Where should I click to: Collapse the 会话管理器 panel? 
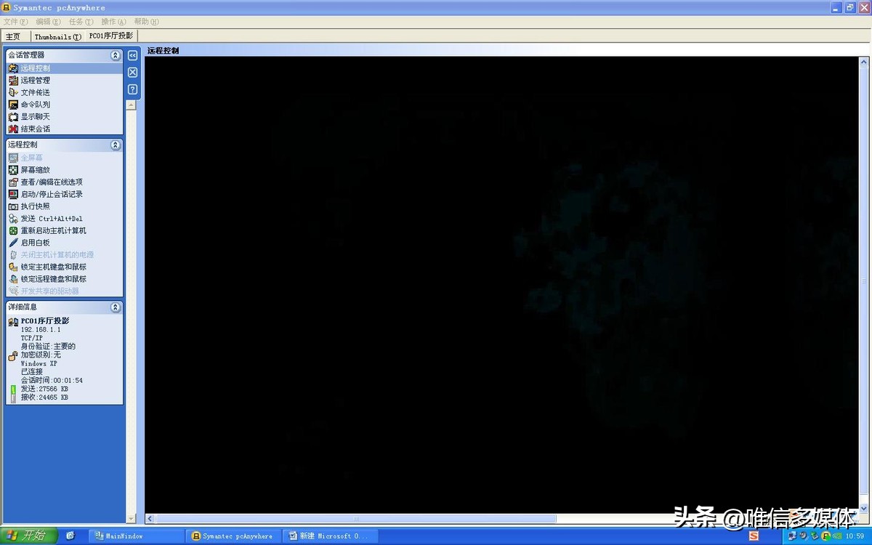(x=115, y=55)
